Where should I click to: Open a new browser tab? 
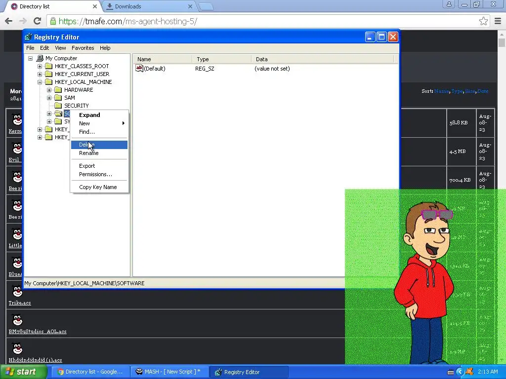coord(206,6)
